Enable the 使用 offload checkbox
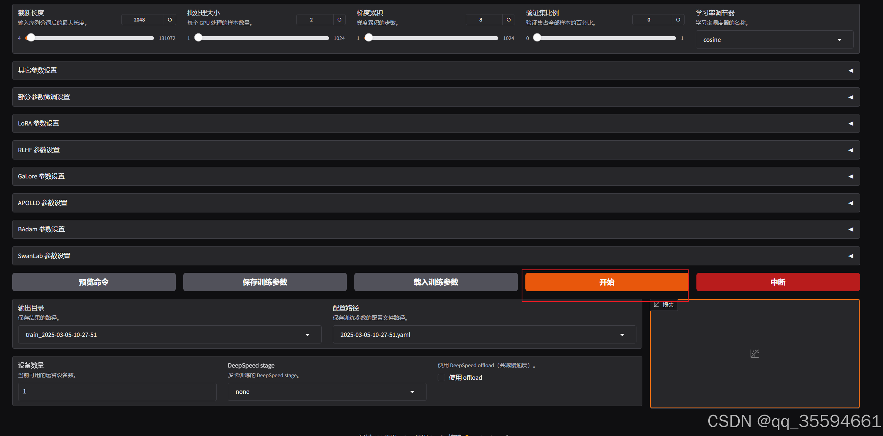This screenshot has width=883, height=436. coord(441,378)
